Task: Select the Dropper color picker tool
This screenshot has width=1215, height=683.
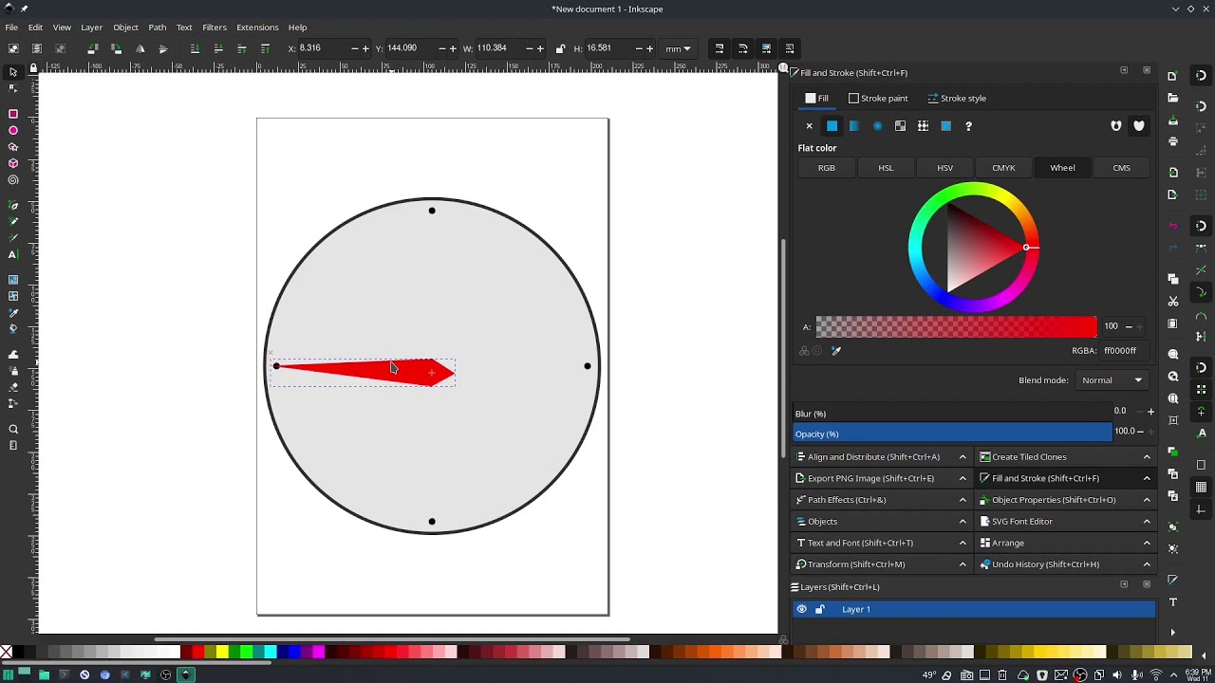Action: (x=13, y=312)
